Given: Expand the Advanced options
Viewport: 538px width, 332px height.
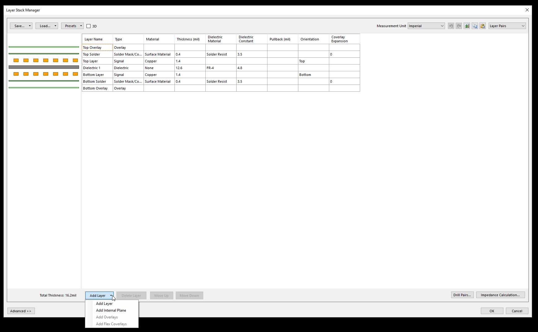Looking at the screenshot, I should [x=21, y=311].
